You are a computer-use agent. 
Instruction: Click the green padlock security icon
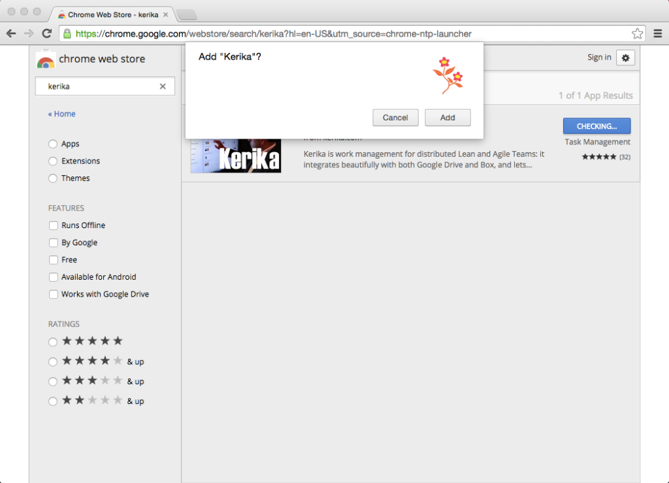click(67, 34)
